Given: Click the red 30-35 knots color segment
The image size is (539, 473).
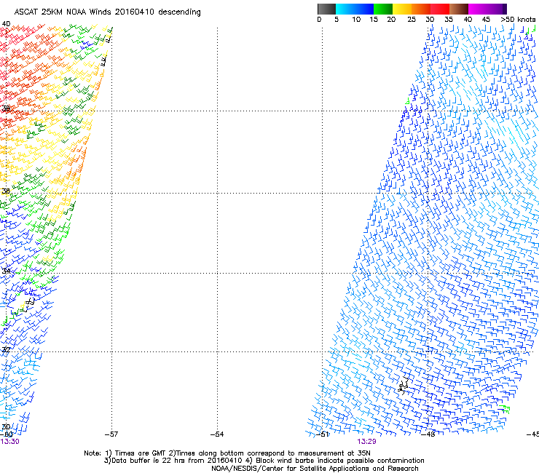Looking at the screenshot, I should pyautogui.click(x=440, y=9).
